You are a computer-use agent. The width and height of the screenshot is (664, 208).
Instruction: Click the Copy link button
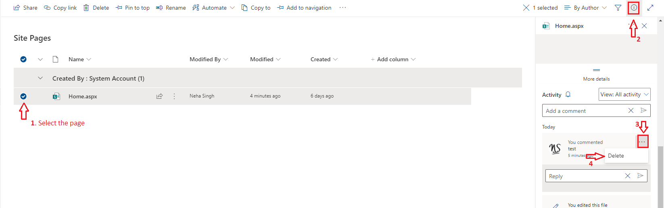[60, 8]
